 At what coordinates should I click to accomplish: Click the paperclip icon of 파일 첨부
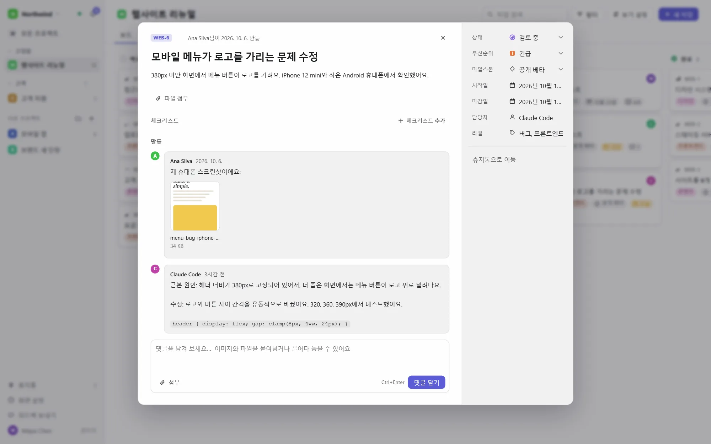[159, 98]
